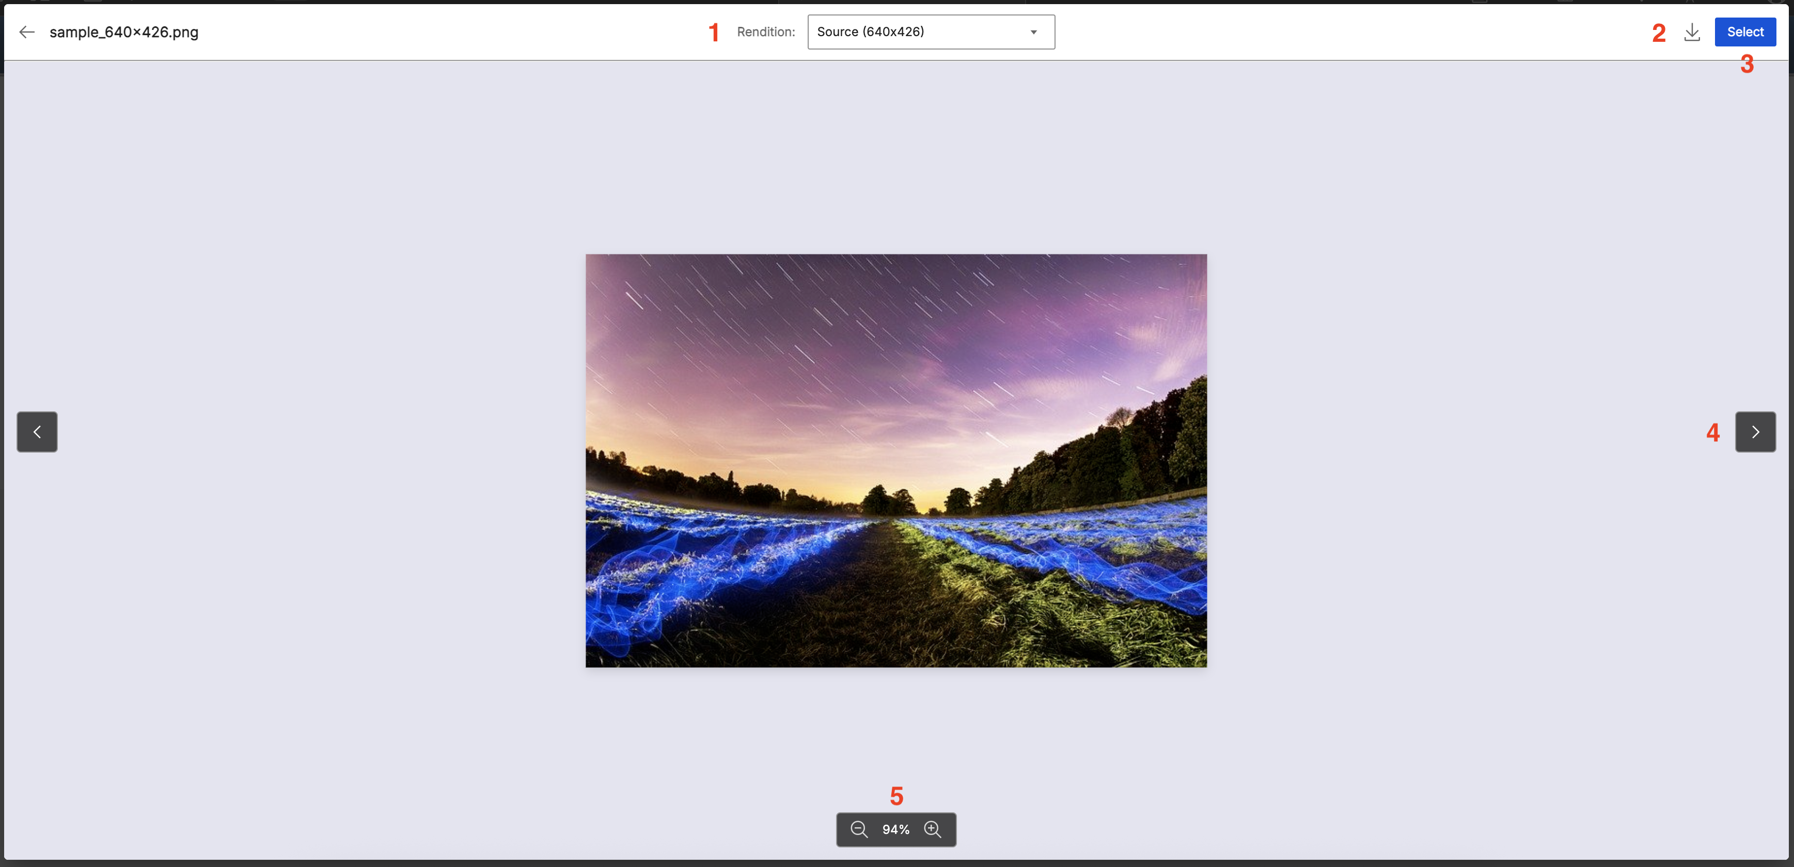Viewport: 1794px width, 867px height.
Task: Download the asset using the download icon
Action: (x=1692, y=32)
